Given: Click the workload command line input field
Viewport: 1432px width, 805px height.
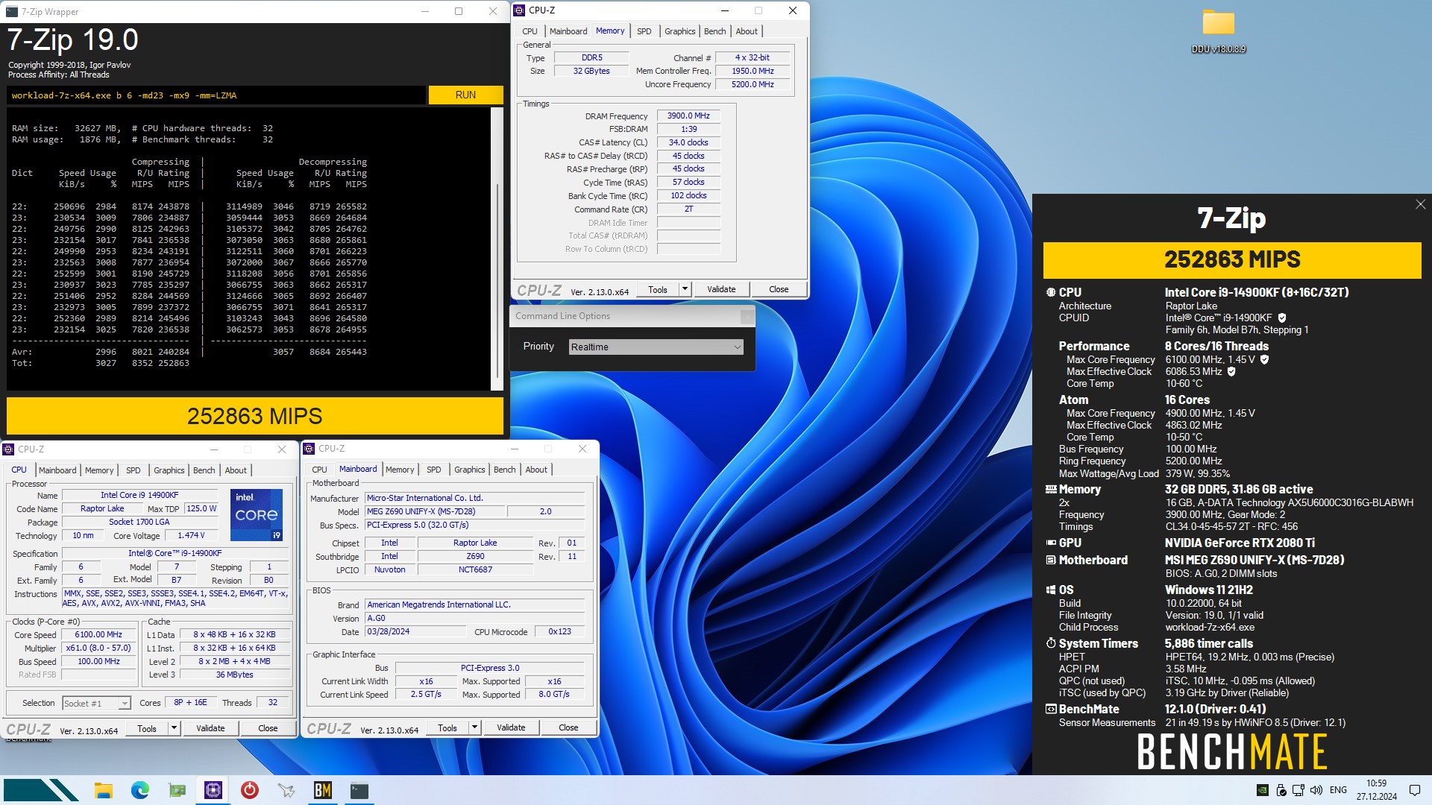Looking at the screenshot, I should (216, 95).
